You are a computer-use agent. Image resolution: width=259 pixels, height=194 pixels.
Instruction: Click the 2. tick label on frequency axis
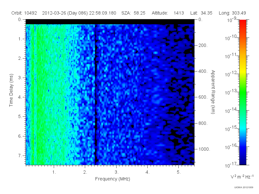[x=85, y=172]
